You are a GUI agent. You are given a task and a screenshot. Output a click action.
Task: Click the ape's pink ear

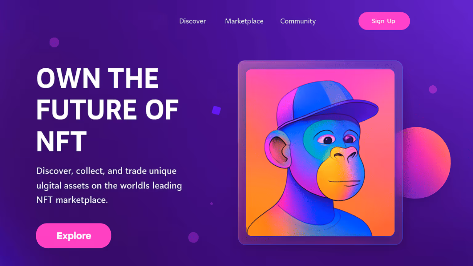pos(277,149)
